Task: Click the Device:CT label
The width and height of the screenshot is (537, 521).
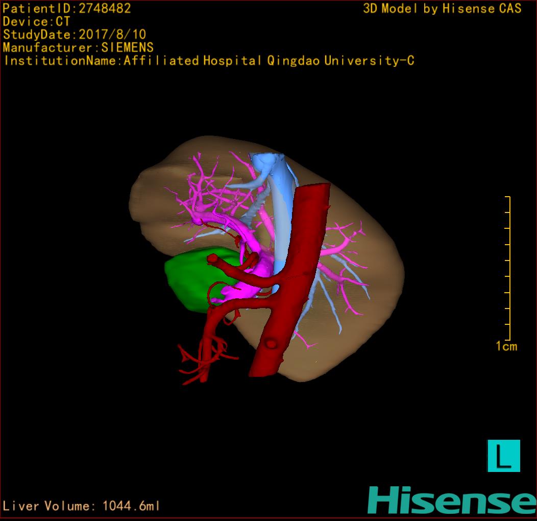Action: point(37,22)
